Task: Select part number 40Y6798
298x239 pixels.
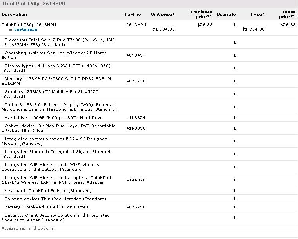Action: point(136,207)
